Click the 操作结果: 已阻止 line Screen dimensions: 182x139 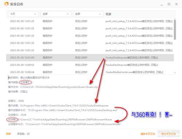click(x=18, y=91)
